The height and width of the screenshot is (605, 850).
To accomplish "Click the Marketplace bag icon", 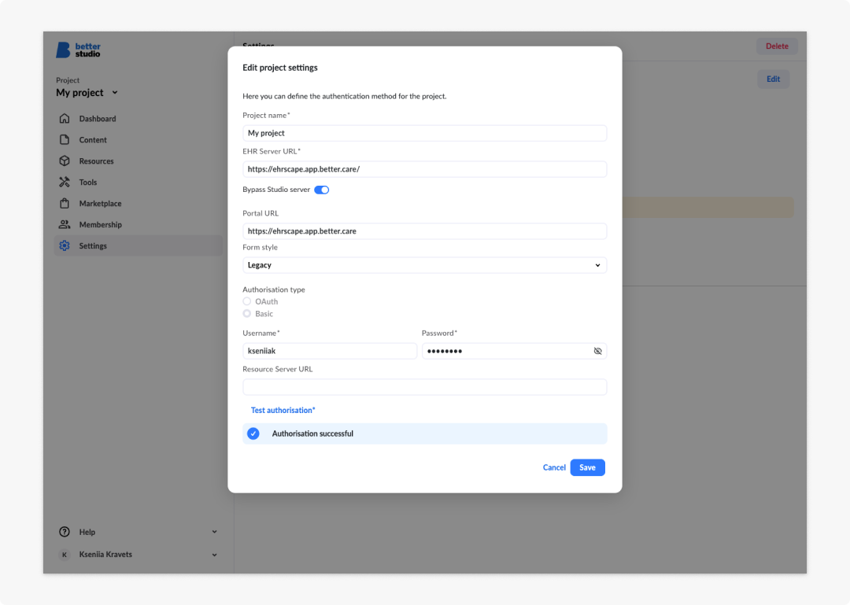I will tap(65, 203).
